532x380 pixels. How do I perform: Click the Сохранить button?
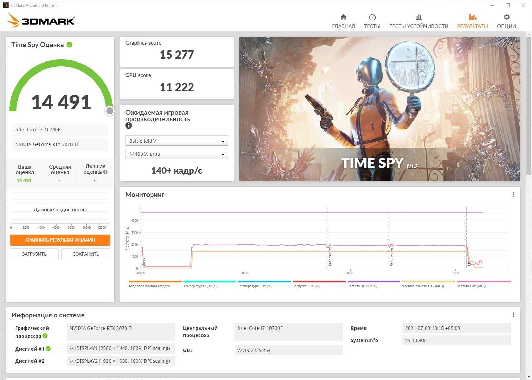86,254
